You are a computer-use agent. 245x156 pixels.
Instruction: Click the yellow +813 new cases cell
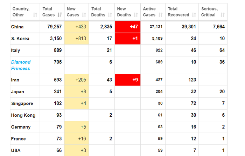[77, 39]
